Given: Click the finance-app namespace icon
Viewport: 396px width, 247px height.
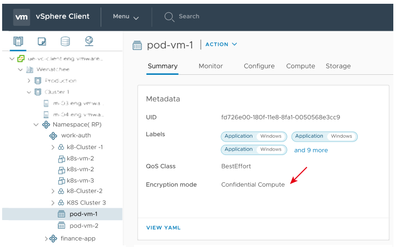Looking at the screenshot, I should [53, 238].
